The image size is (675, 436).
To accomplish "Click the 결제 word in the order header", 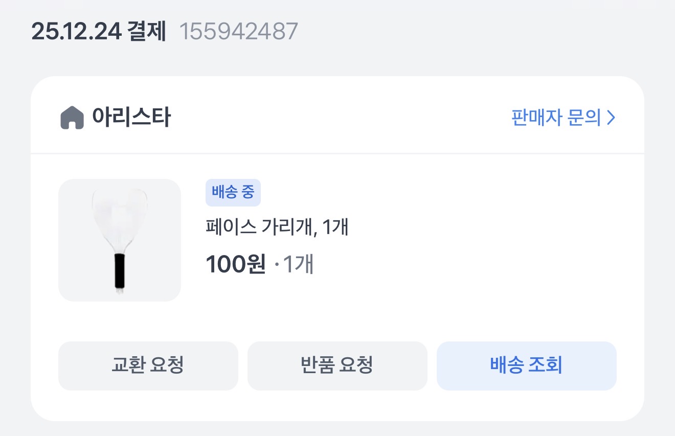I will point(148,32).
